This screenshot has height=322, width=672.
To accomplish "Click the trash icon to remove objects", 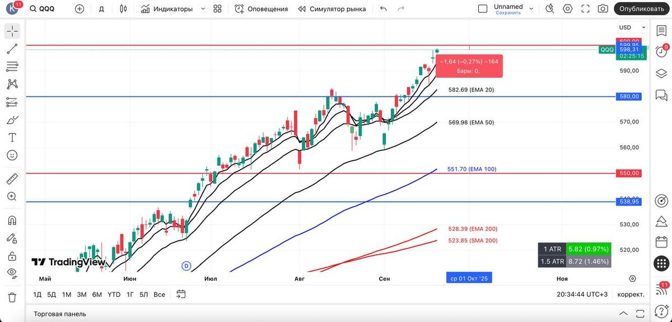I will click(x=12, y=297).
